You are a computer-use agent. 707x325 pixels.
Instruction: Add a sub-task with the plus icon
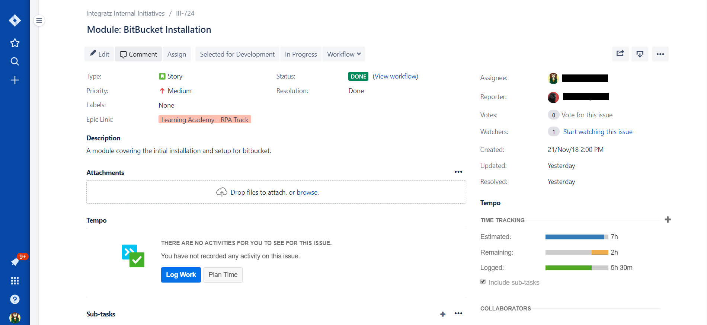coord(443,314)
